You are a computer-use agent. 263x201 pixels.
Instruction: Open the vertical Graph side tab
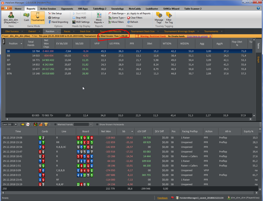tap(258, 60)
